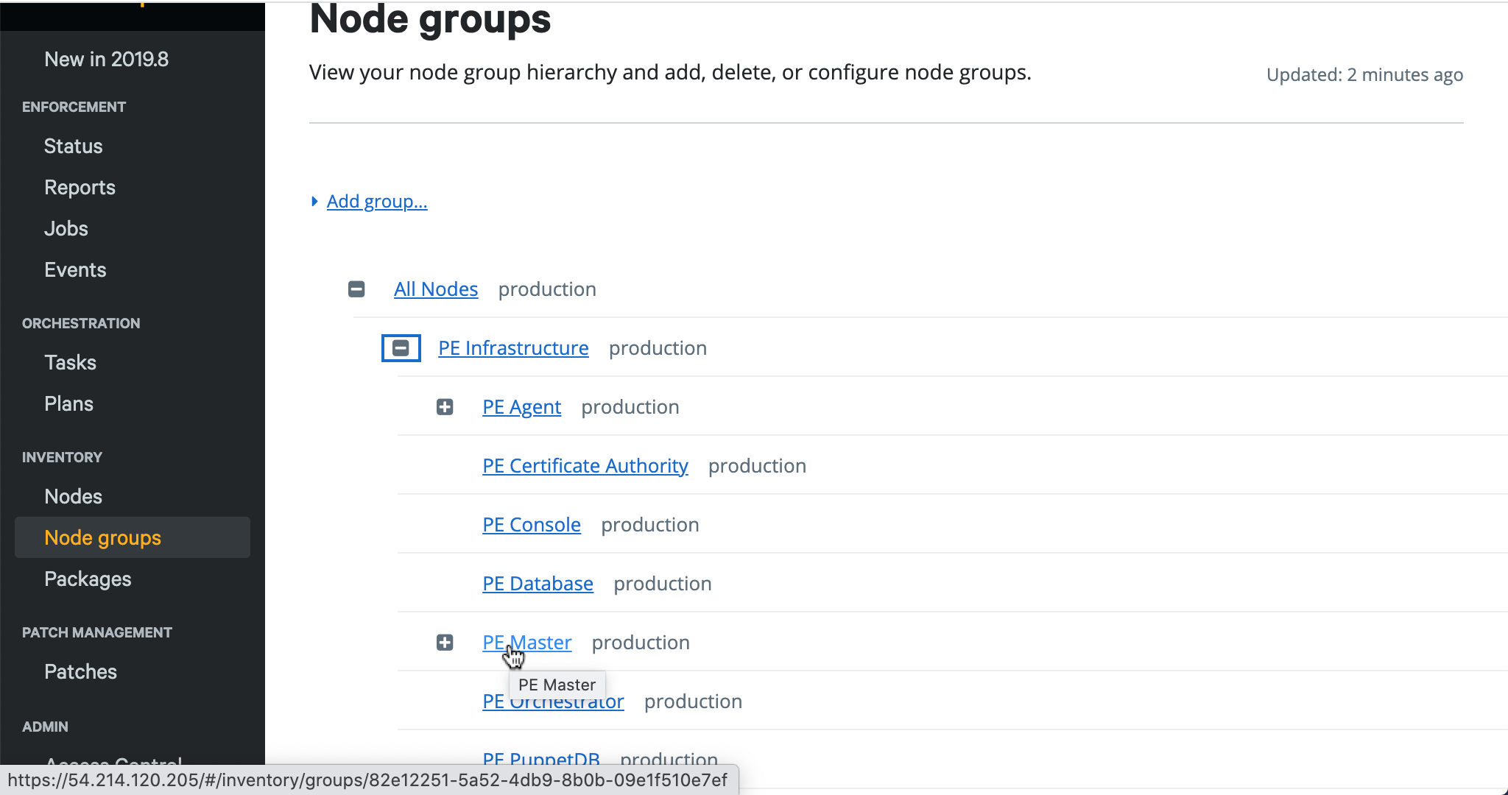
Task: Click 'production' next to PE Console
Action: coord(650,525)
